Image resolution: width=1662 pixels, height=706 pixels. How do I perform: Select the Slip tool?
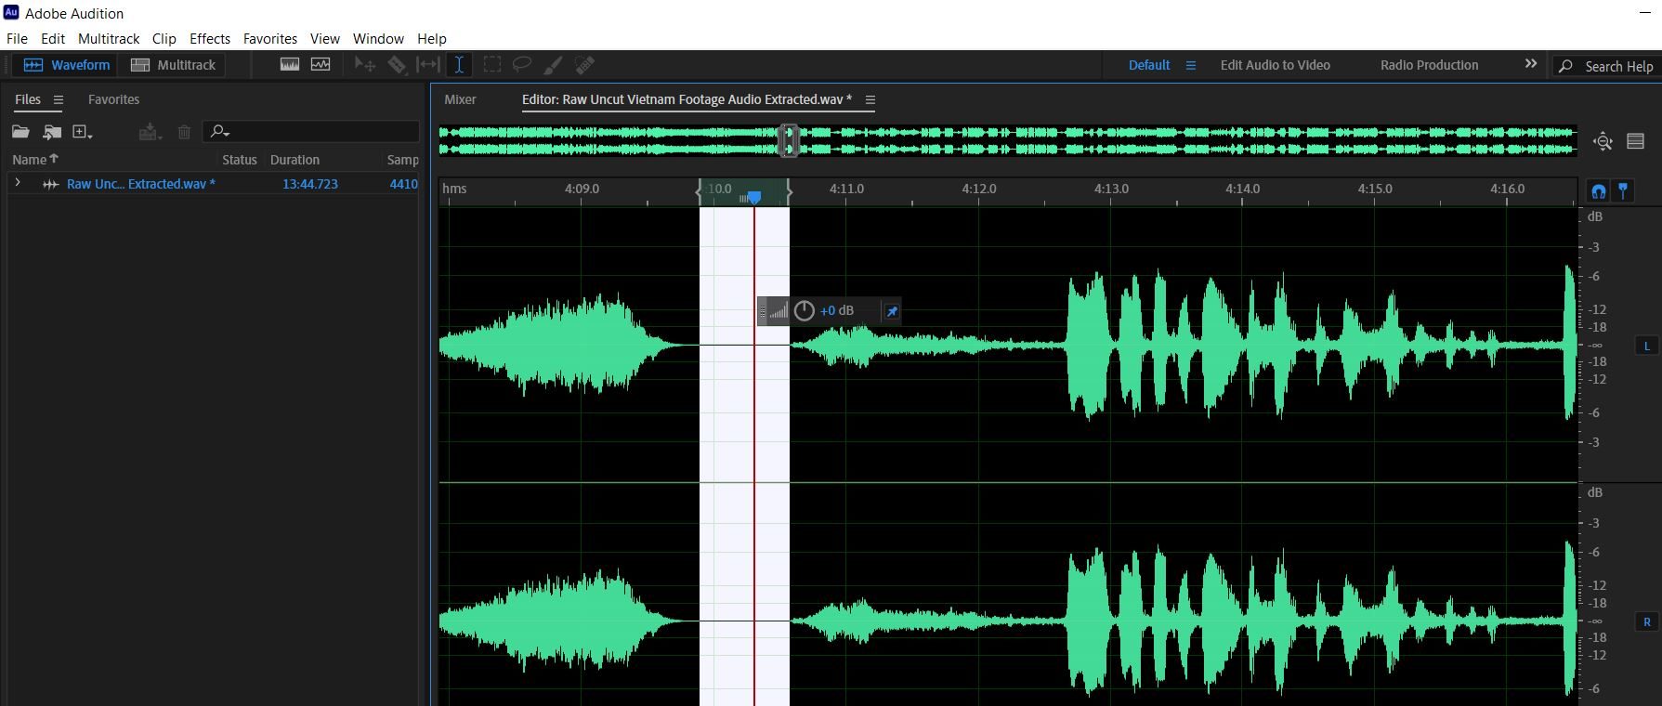click(x=428, y=65)
